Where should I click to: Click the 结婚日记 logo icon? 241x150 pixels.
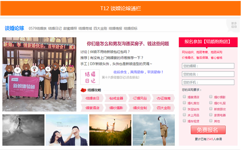(x=90, y=76)
